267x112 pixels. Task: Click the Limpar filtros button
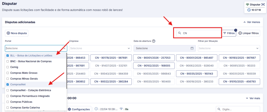coord(249,33)
